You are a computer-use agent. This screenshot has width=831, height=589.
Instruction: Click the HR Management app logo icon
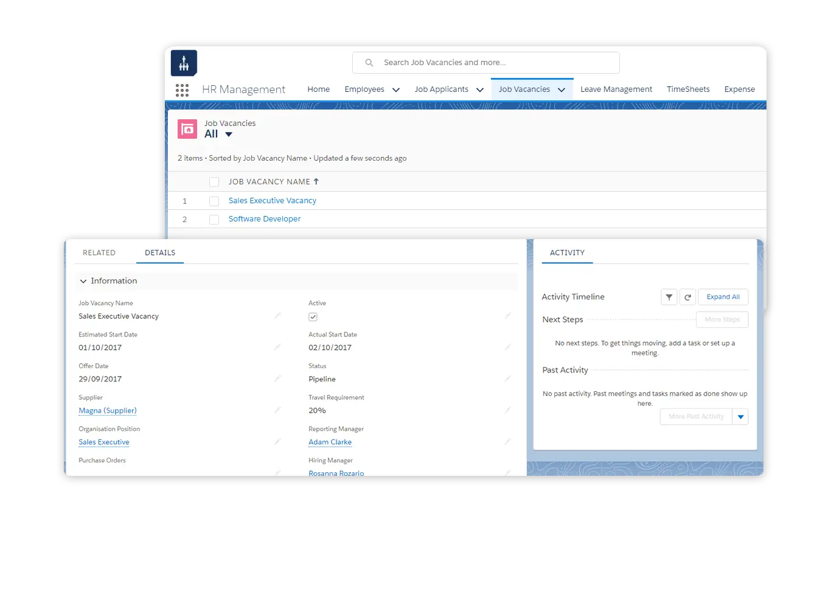tap(184, 63)
